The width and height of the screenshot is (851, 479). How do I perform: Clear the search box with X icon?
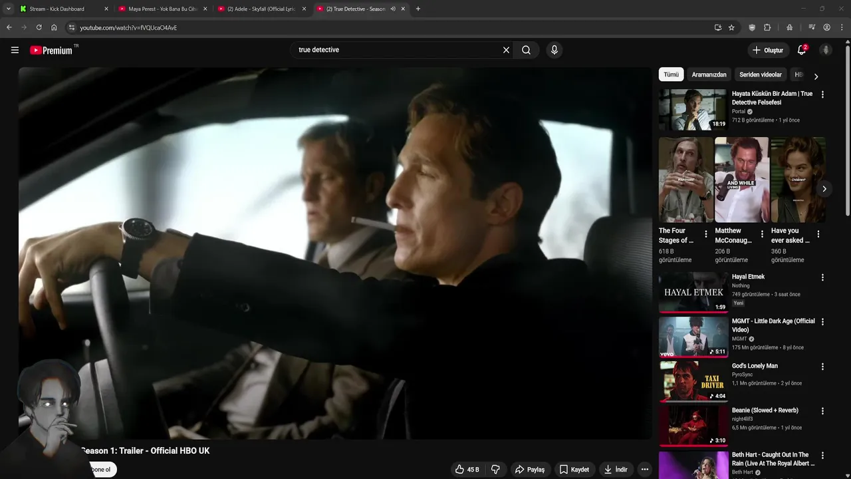click(x=506, y=50)
